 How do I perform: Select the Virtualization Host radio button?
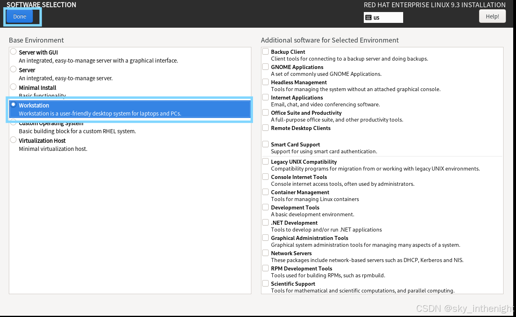pos(14,140)
